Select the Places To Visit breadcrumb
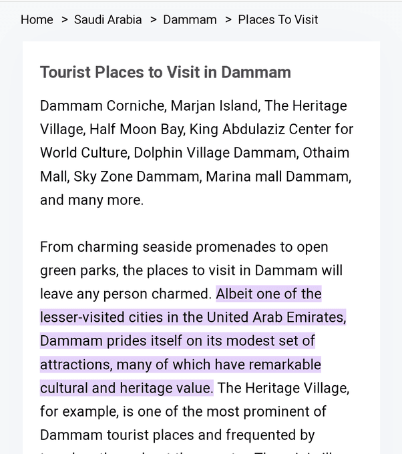Image resolution: width=402 pixels, height=454 pixels. coord(278,19)
